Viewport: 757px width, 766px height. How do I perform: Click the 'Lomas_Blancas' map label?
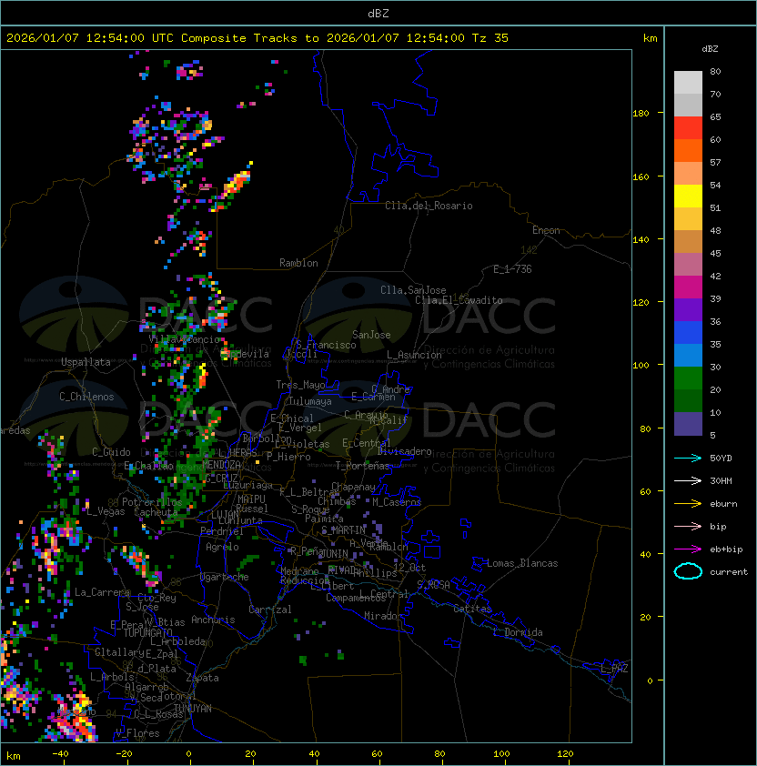tap(522, 564)
